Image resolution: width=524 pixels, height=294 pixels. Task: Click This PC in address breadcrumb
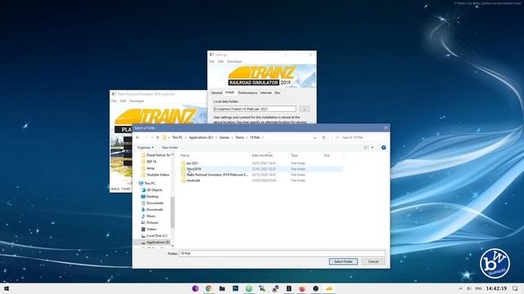click(x=178, y=137)
